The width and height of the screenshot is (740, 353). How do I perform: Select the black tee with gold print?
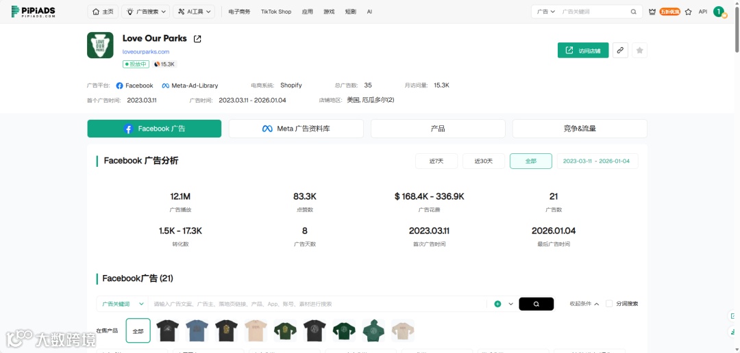pyautogui.click(x=226, y=331)
